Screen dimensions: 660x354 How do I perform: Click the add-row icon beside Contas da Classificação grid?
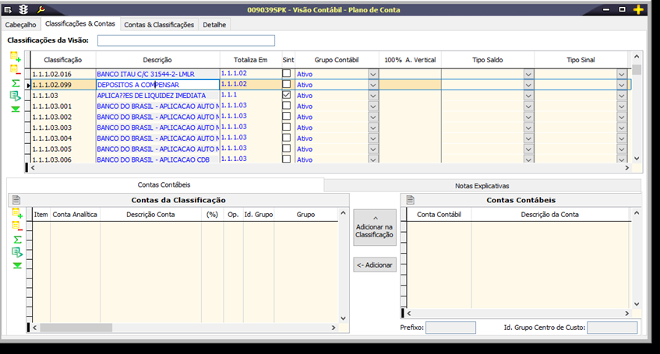[16, 213]
